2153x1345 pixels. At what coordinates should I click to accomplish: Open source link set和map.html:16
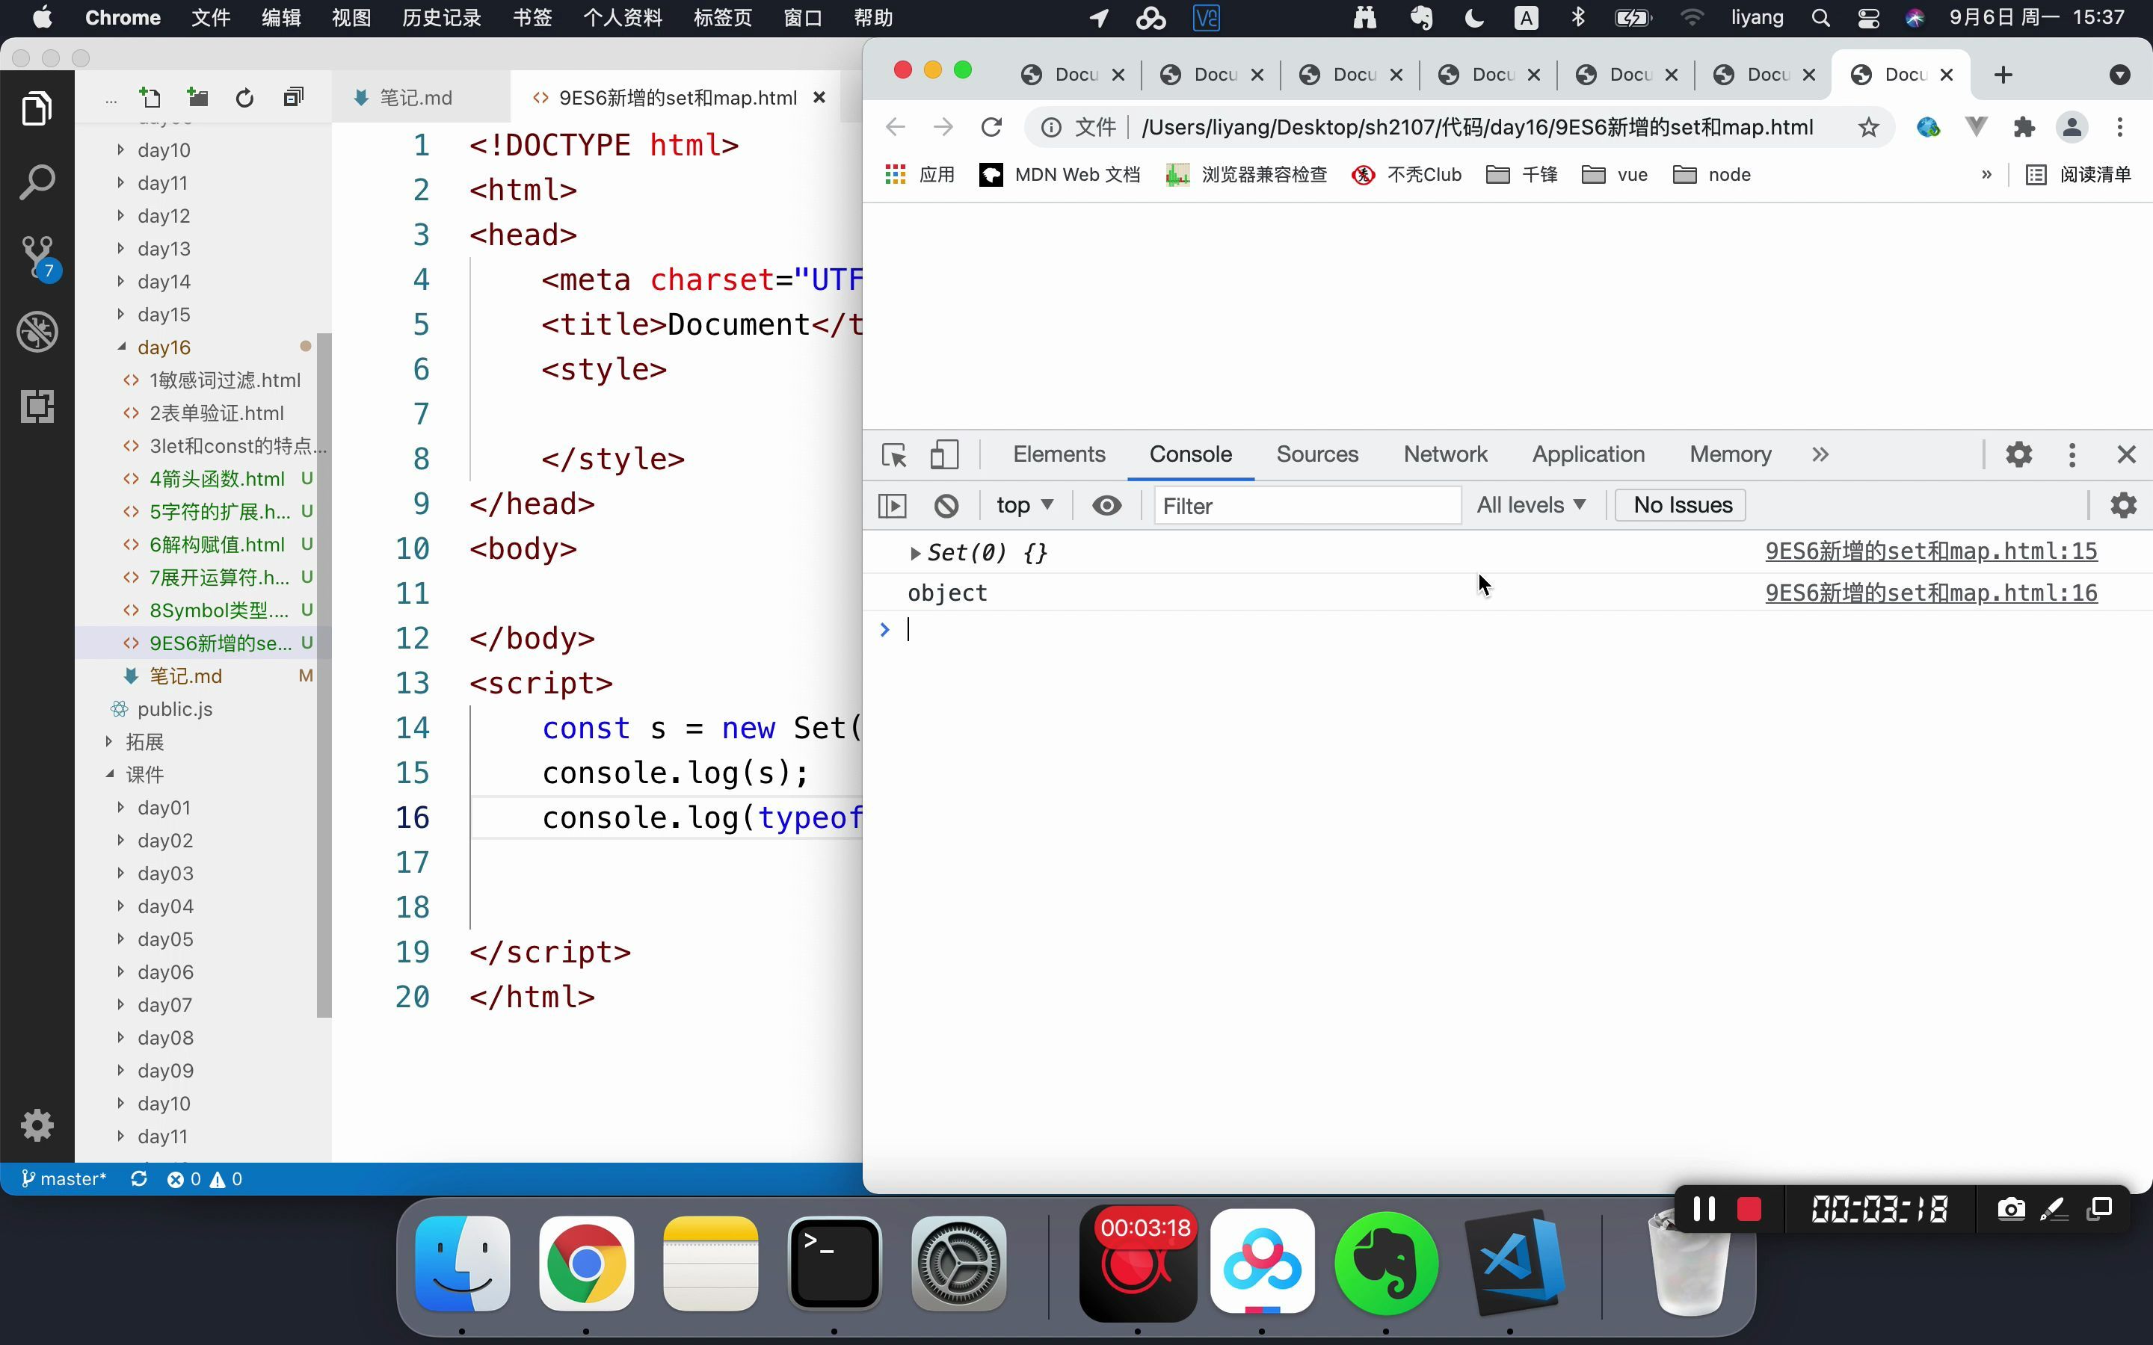tap(1930, 593)
